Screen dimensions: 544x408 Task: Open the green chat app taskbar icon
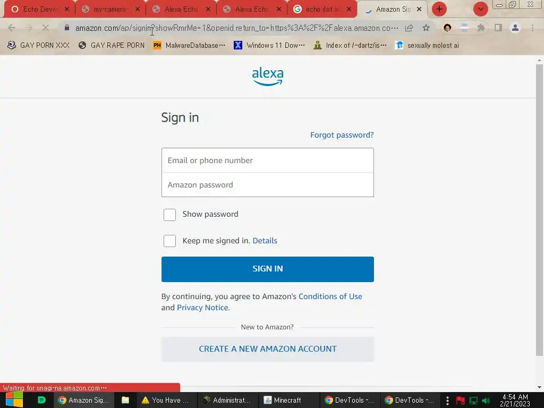coord(41,400)
